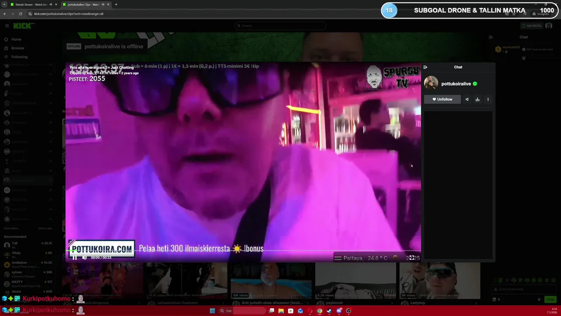Open Mail app from taskbar
This screenshot has height=316, width=561.
[x=300, y=311]
